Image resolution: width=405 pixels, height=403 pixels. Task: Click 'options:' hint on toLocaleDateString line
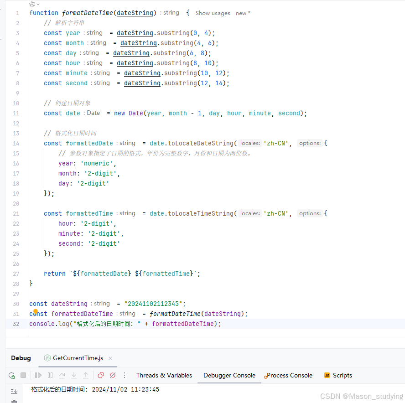tap(310, 143)
